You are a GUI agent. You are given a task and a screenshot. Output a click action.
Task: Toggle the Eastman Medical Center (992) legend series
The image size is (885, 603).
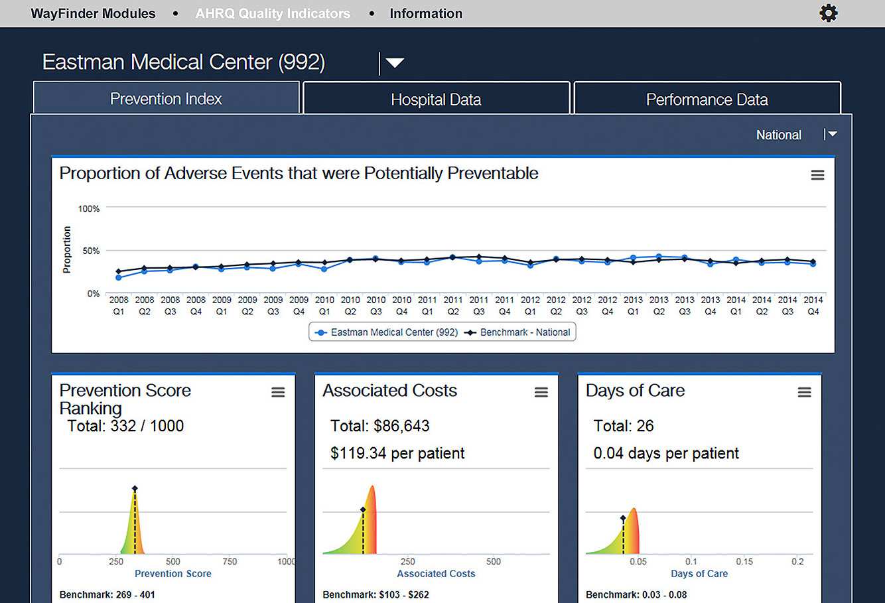pyautogui.click(x=386, y=332)
